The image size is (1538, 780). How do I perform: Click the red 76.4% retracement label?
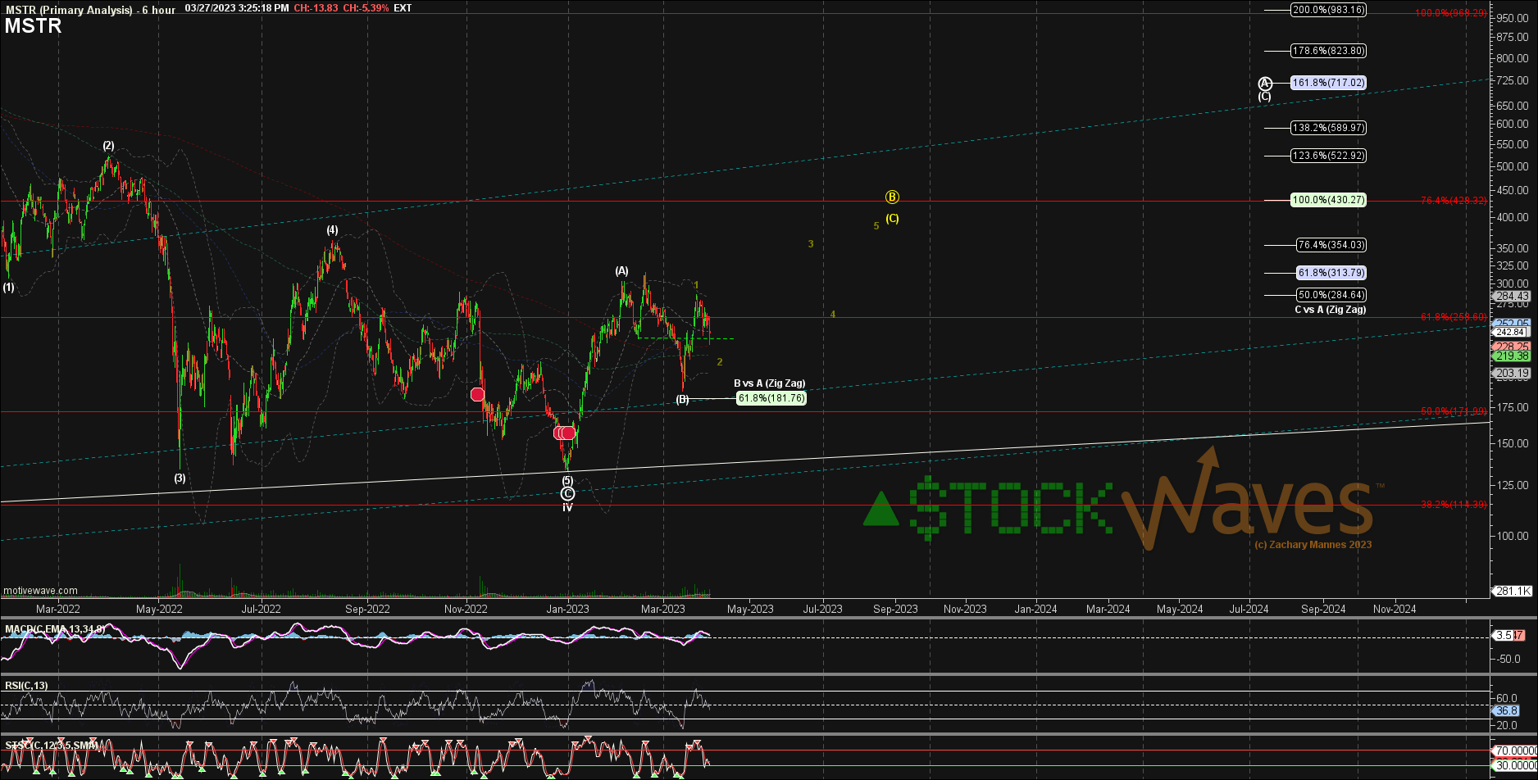[1454, 201]
